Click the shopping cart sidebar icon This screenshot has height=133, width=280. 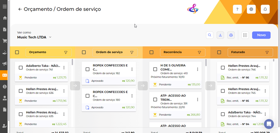5,41
